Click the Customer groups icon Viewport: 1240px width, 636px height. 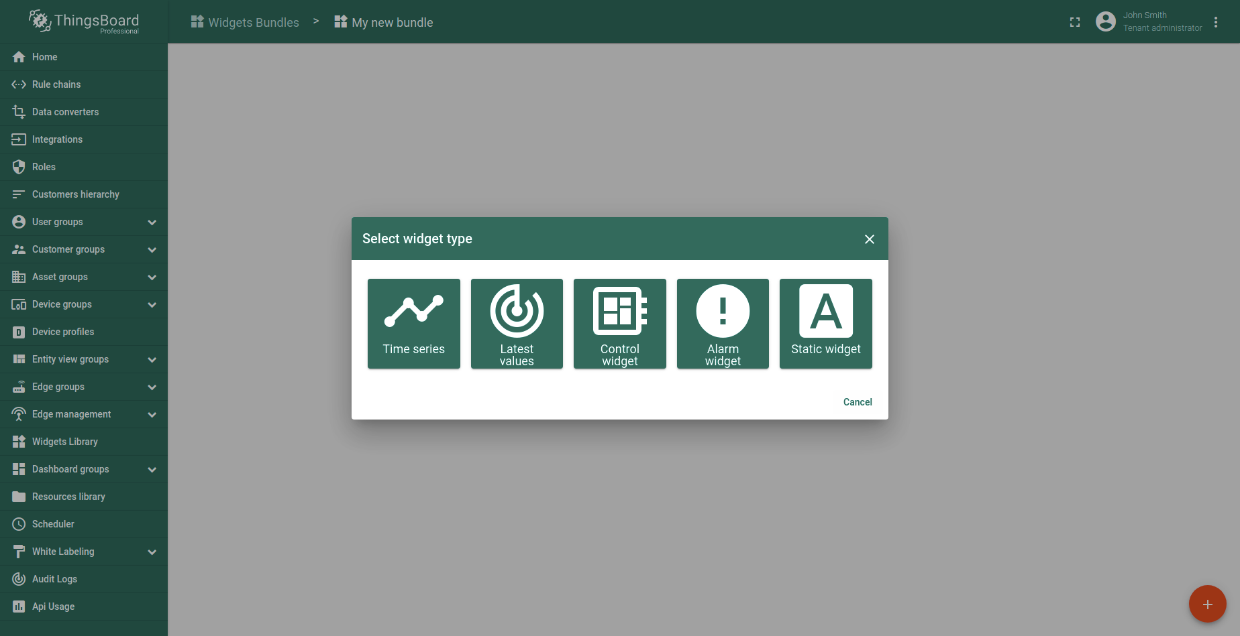pyautogui.click(x=19, y=249)
